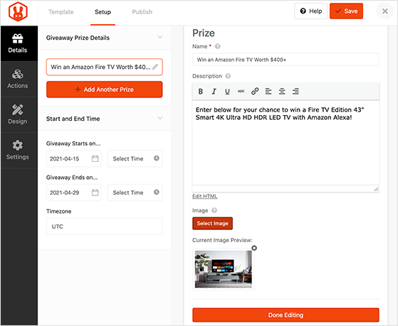This screenshot has width=398, height=326.
Task: Apply italic formatting in description editor
Action: [214, 92]
